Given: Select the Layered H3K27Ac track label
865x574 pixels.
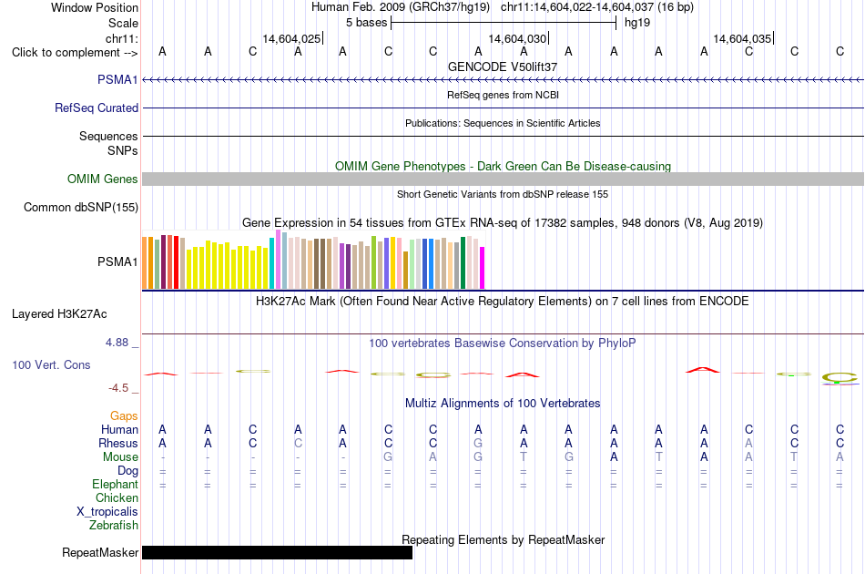Looking at the screenshot, I should [x=59, y=313].
